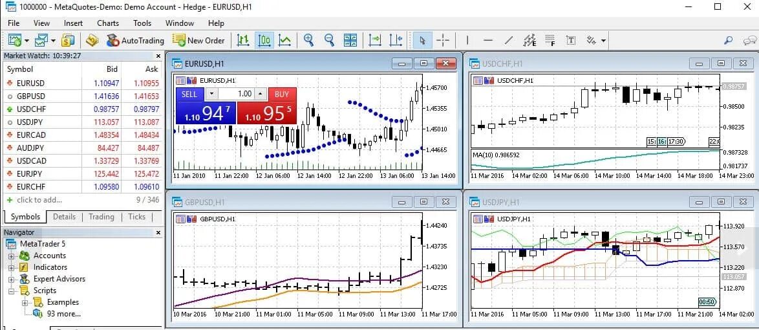
Task: Expand the Expert Advisors tree node
Action: [12, 279]
